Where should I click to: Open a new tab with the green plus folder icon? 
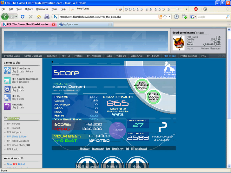[184, 17]
